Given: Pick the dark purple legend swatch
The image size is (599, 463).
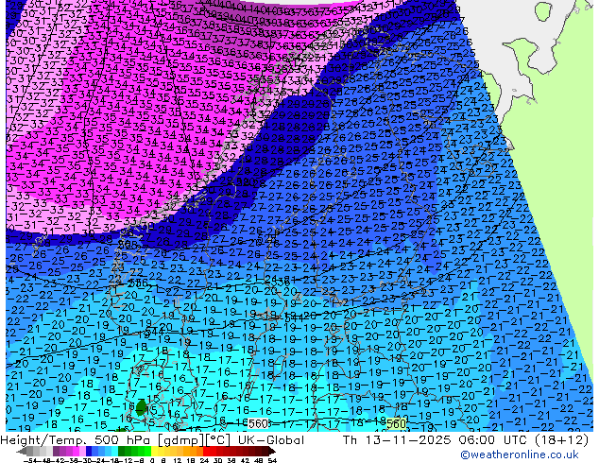Looking at the screenshot, I should (56, 451).
